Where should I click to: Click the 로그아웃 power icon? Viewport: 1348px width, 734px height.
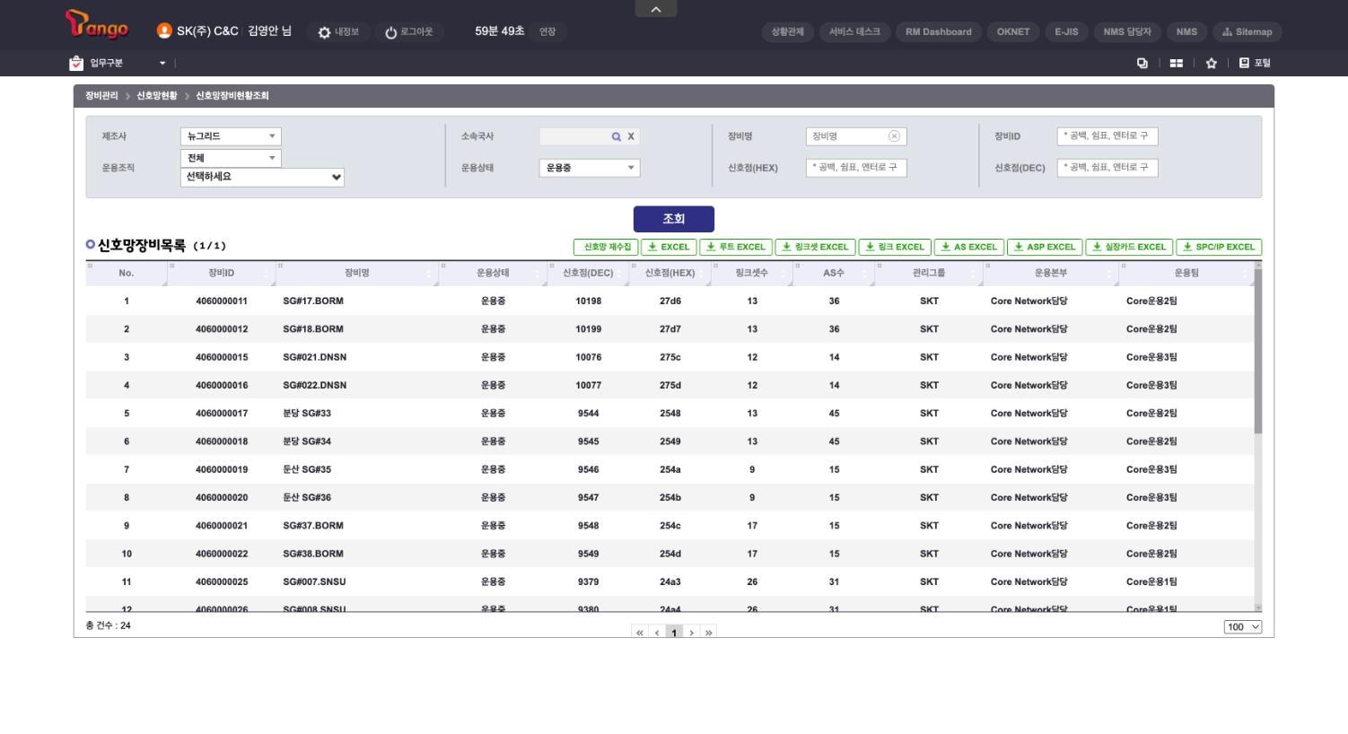click(x=390, y=32)
